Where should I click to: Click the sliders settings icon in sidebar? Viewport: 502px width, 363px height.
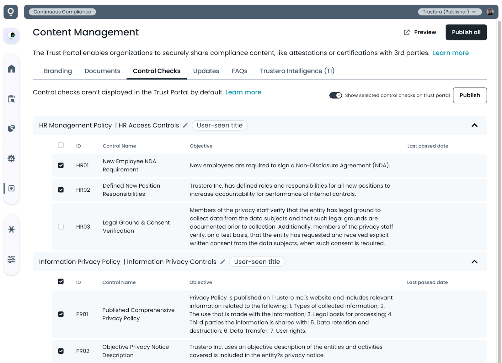(x=11, y=259)
